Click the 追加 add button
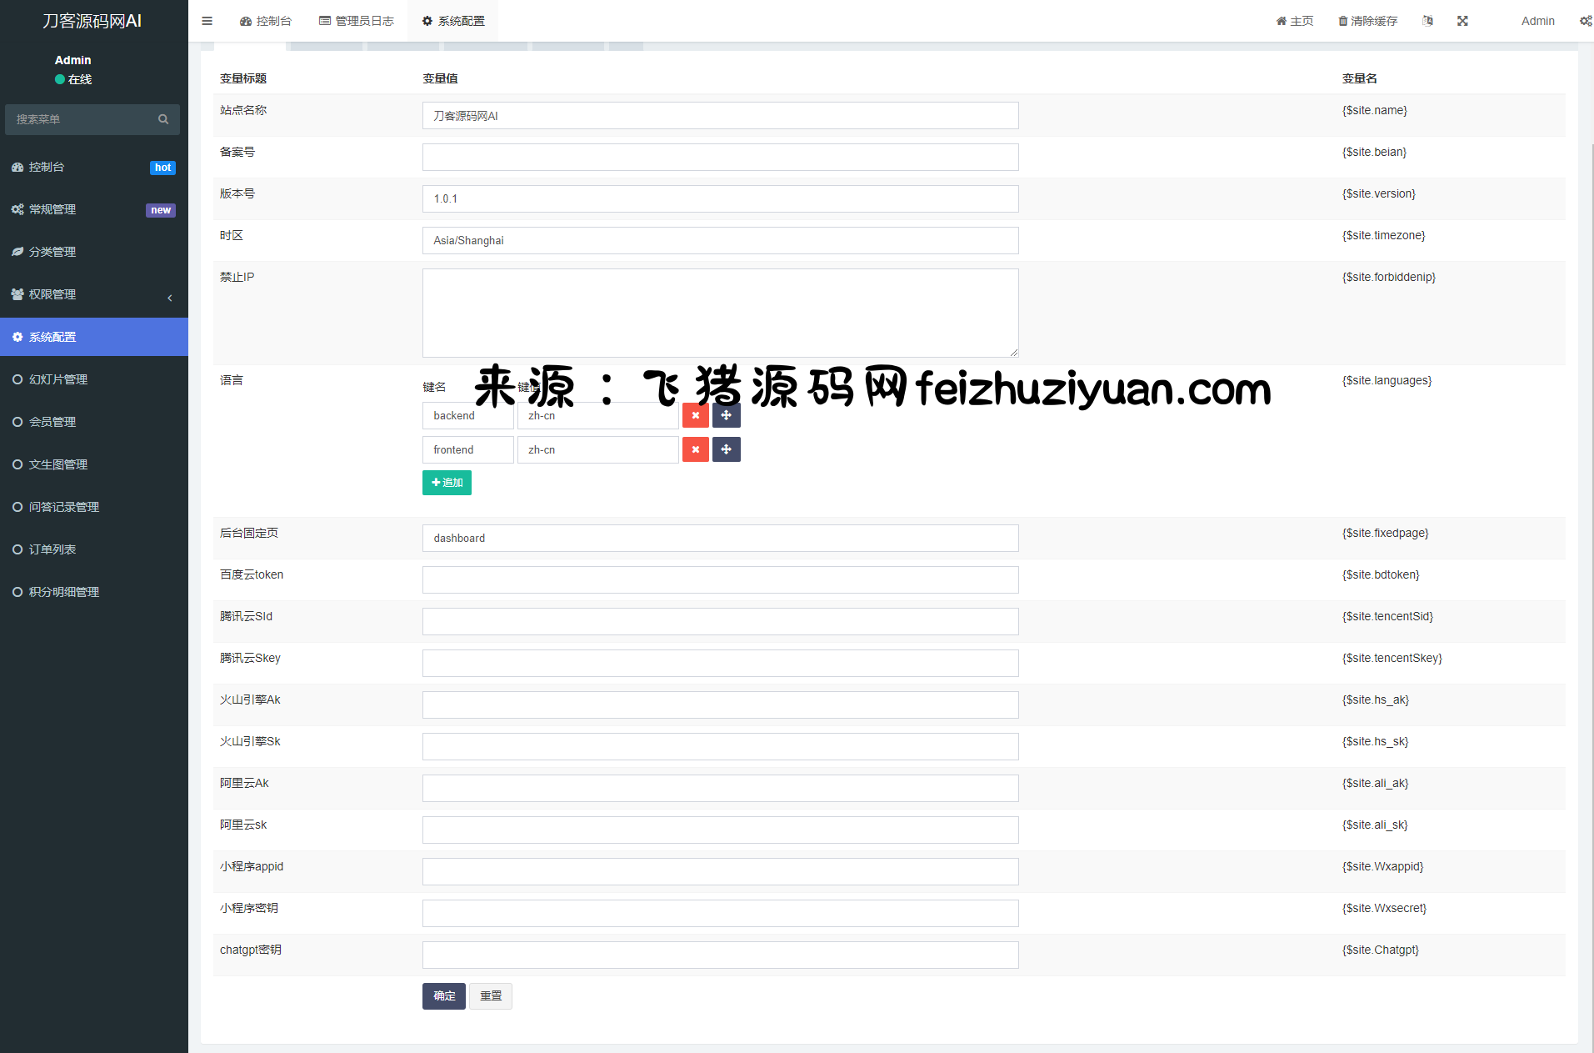Screen dimensions: 1594x1053 [447, 483]
